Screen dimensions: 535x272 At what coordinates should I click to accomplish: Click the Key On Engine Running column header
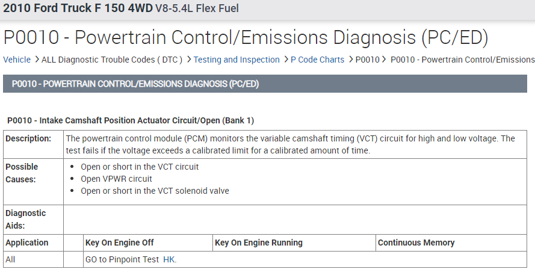coord(259,243)
